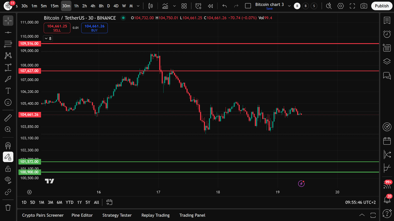This screenshot has width=394, height=221.
Task: Select the W weekly timeframe
Action: [x=124, y=6]
